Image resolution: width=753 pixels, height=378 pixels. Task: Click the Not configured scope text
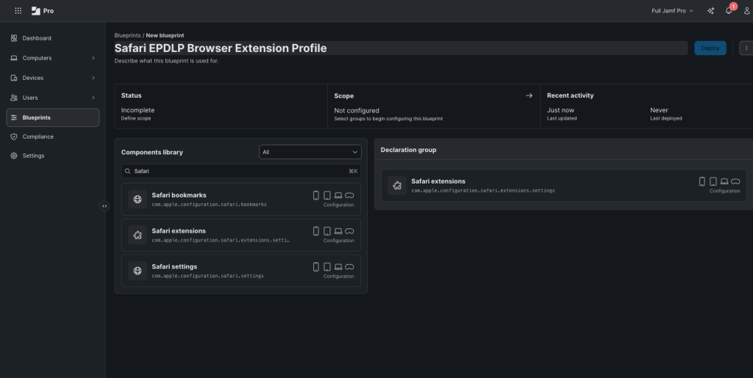pyautogui.click(x=357, y=110)
